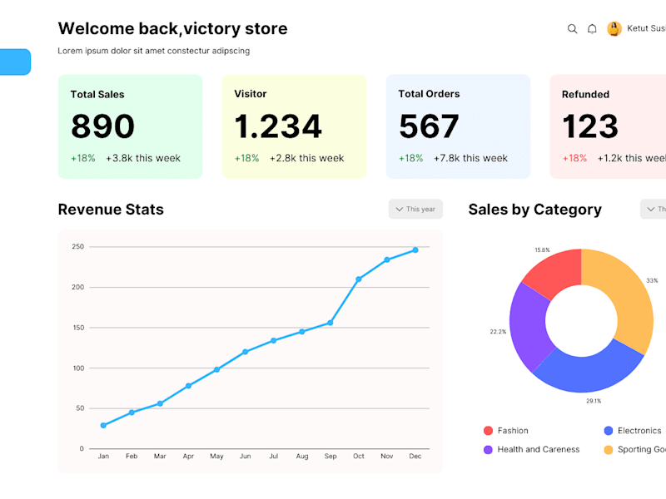Click the Jan data point on revenue chart
The height and width of the screenshot is (499, 666).
[103, 425]
